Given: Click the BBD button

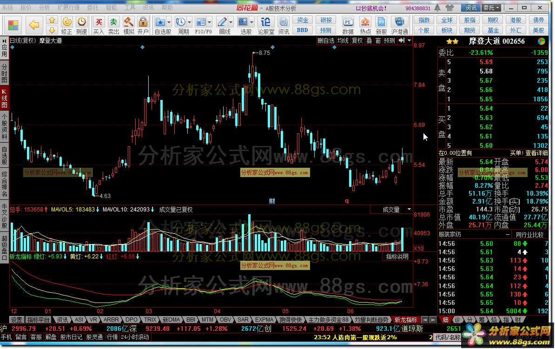Looking at the screenshot, I should tap(302, 31).
